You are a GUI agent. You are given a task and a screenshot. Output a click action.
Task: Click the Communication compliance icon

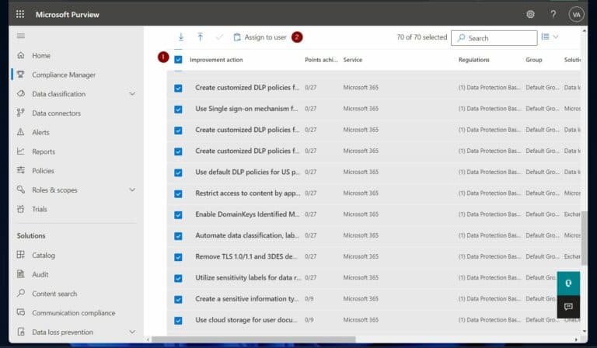(x=21, y=312)
